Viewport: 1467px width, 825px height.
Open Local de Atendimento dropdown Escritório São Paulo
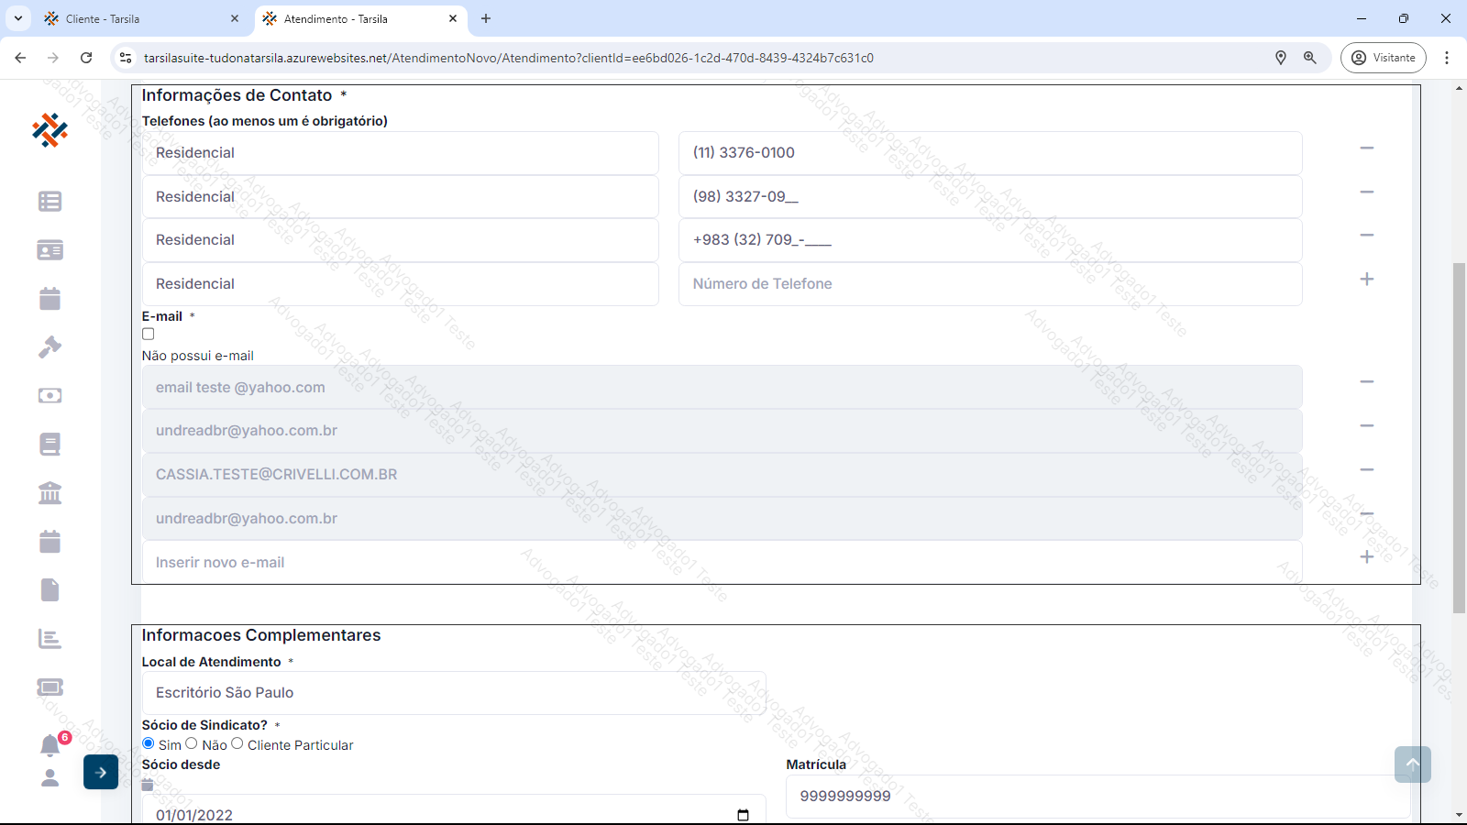coord(454,693)
